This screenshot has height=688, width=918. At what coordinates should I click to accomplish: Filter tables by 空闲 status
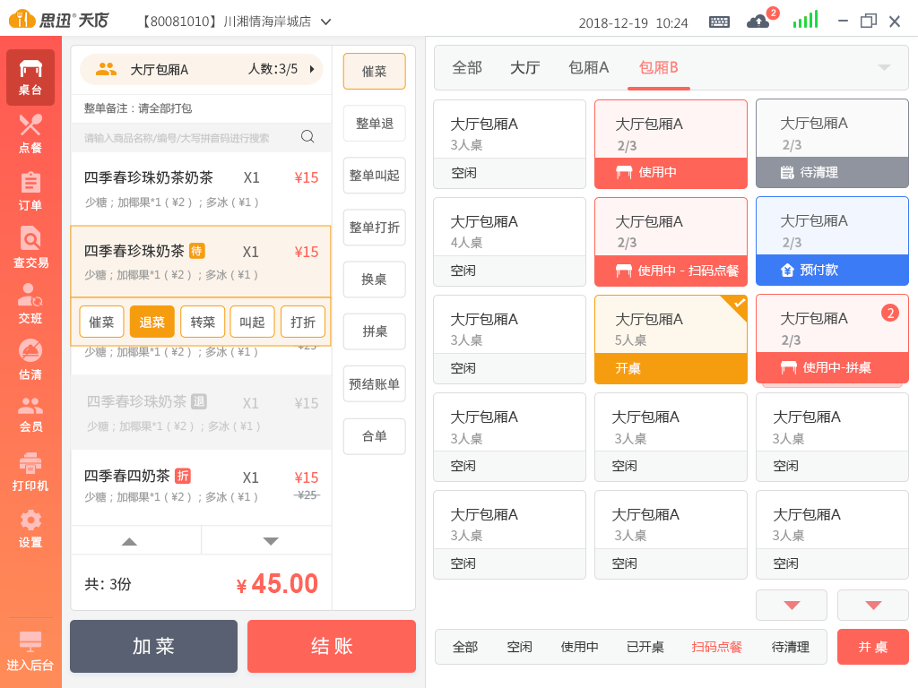(519, 647)
